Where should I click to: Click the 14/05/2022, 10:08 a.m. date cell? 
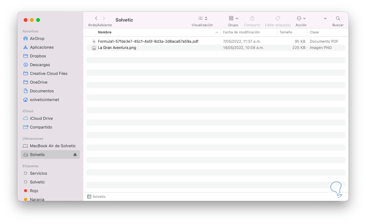(243, 48)
